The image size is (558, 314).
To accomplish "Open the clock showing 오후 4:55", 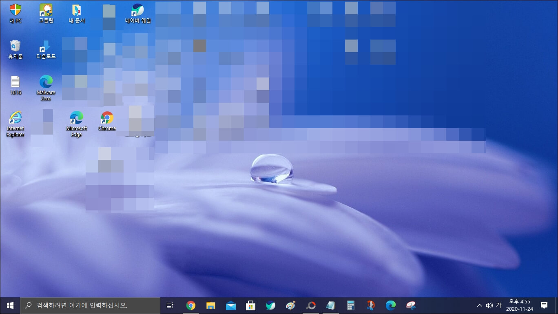I will click(x=520, y=305).
